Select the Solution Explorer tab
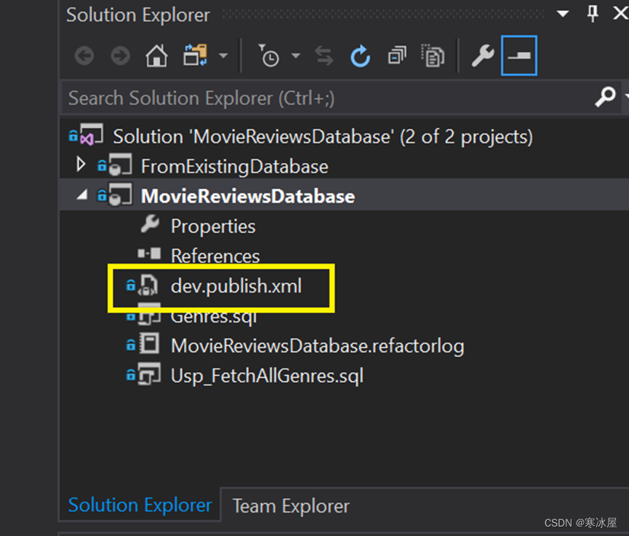The image size is (629, 536). [139, 505]
